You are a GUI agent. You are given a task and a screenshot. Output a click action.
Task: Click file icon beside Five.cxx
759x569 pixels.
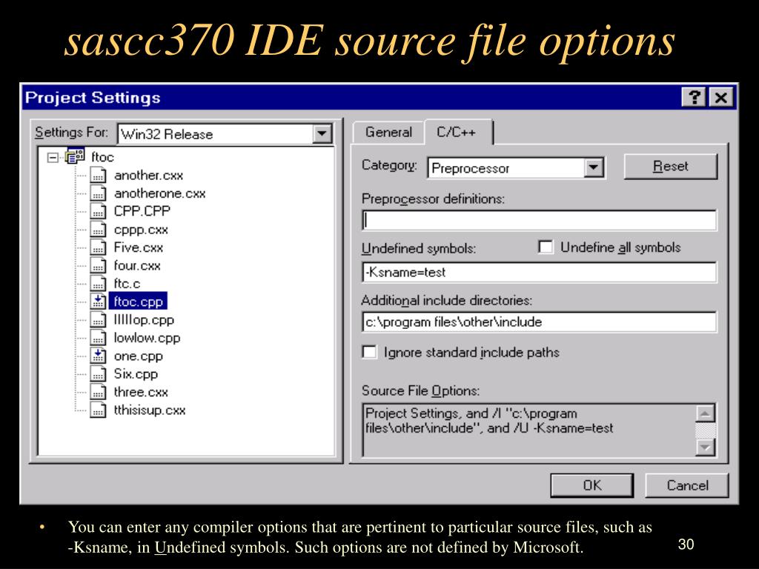coord(98,247)
